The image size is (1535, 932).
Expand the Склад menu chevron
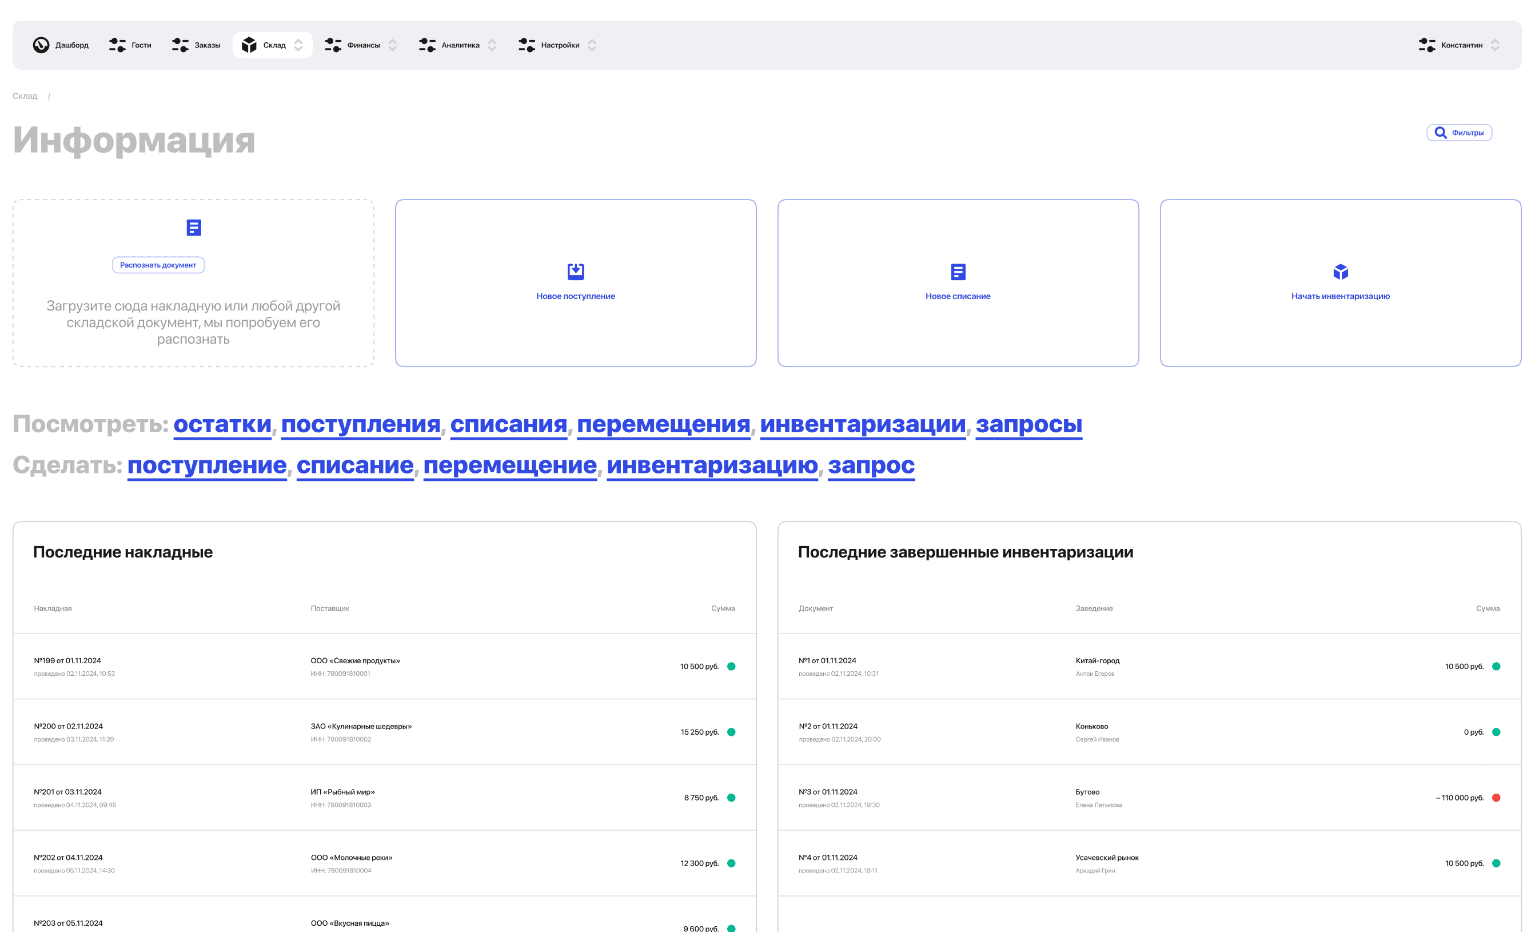point(298,45)
